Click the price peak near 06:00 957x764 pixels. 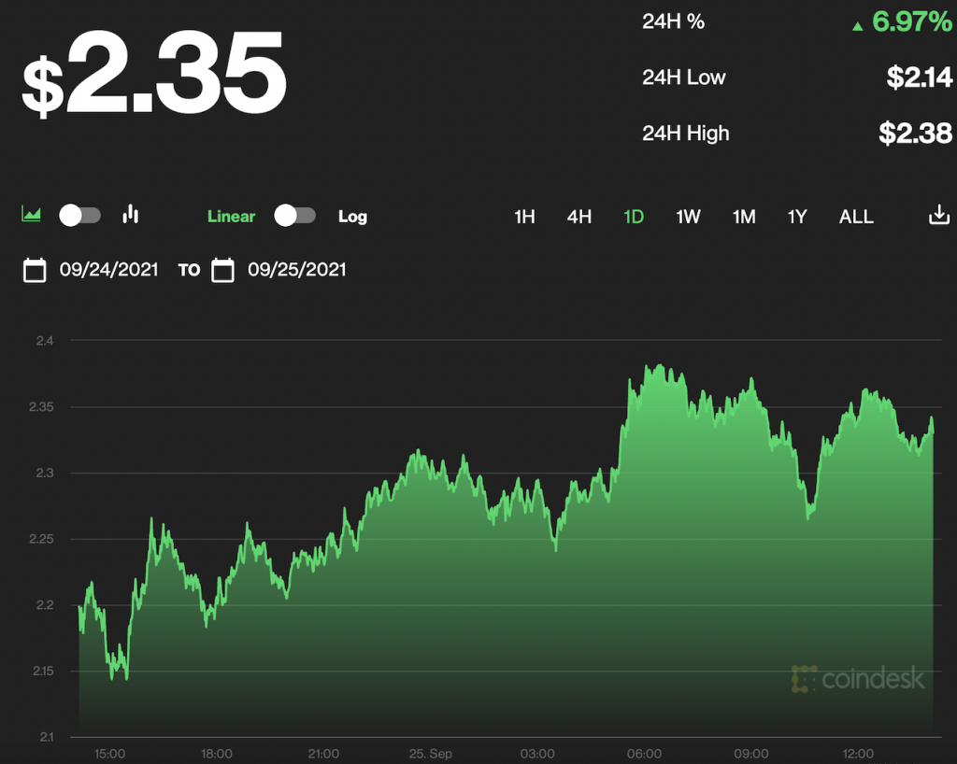[x=659, y=367]
